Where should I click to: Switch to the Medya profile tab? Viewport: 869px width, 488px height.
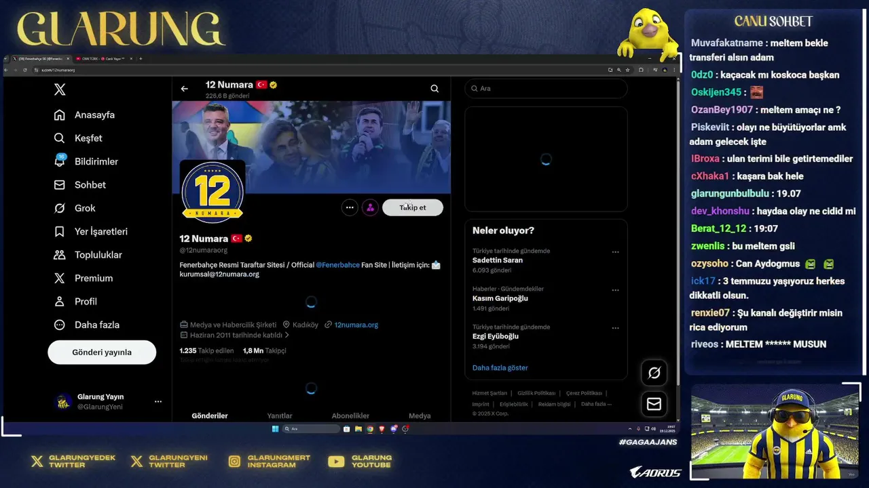coord(420,415)
